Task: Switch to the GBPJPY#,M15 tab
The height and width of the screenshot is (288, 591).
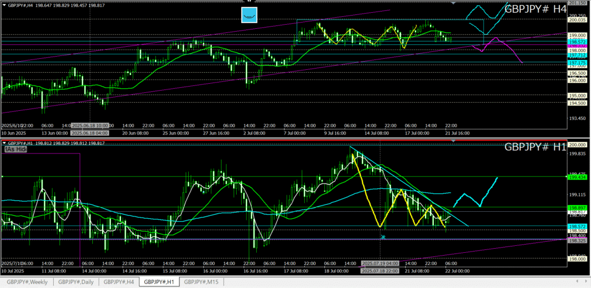Action: click(x=201, y=282)
